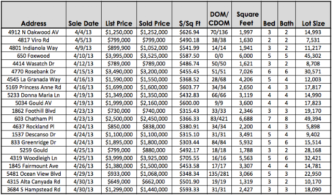The height and width of the screenshot is (195, 332).
Task: Select the DOM/CDOM header cell
Action: click(219, 15)
